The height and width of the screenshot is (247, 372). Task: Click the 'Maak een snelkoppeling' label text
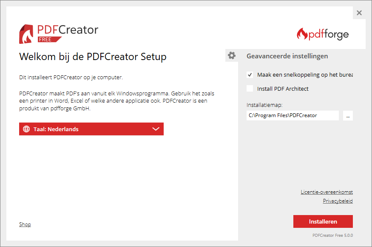point(304,75)
